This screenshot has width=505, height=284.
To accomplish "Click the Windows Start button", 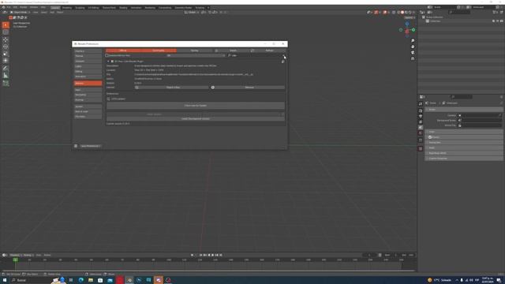I will pos(5,280).
